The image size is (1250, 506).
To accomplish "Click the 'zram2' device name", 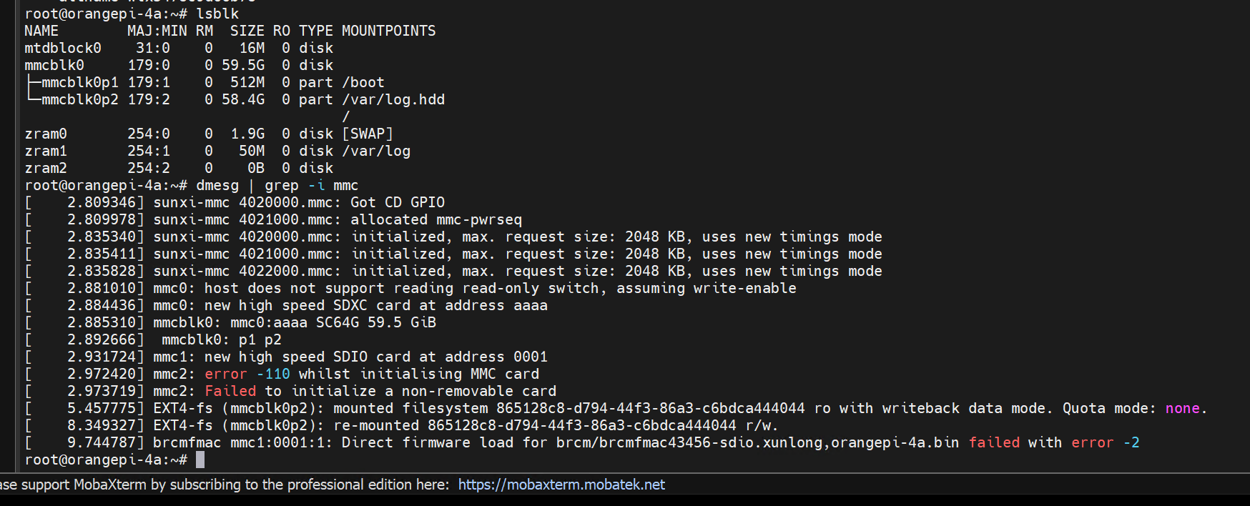I will coord(46,168).
